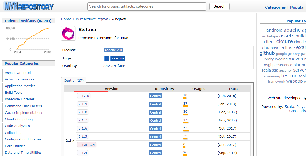The height and width of the screenshot is (156, 306).
Task: Select the 'reactive' tag badge
Action: 118,58
